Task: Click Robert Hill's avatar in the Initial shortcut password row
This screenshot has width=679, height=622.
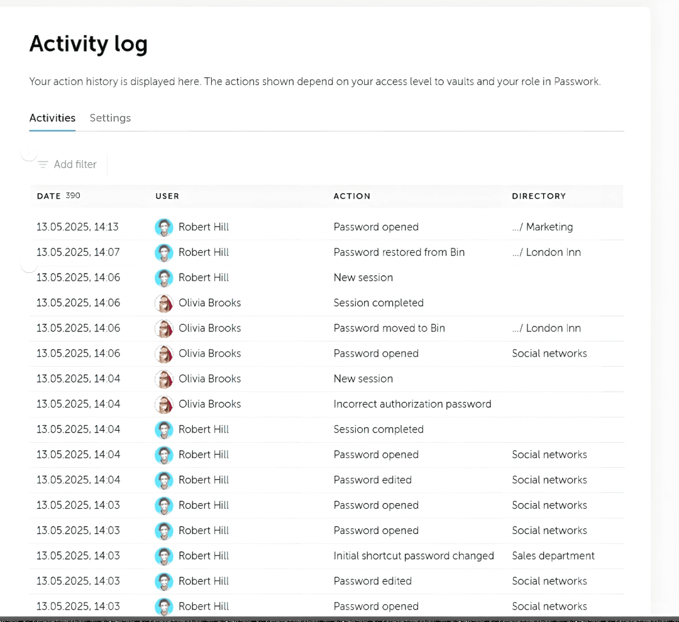Action: [164, 556]
